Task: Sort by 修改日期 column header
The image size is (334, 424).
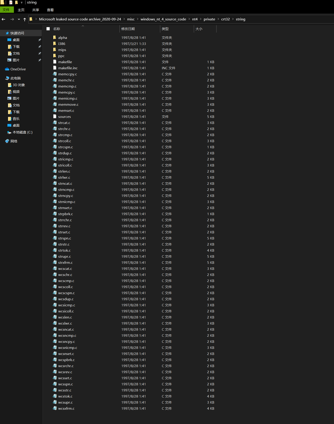Action: coord(128,29)
